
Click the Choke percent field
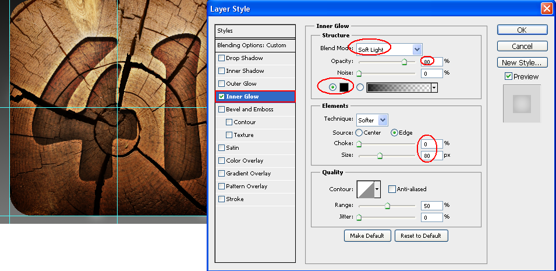coord(432,144)
